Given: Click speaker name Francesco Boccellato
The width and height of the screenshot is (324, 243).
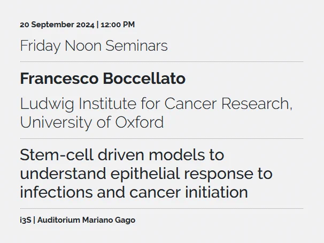Looking at the screenshot, I should tap(103, 79).
